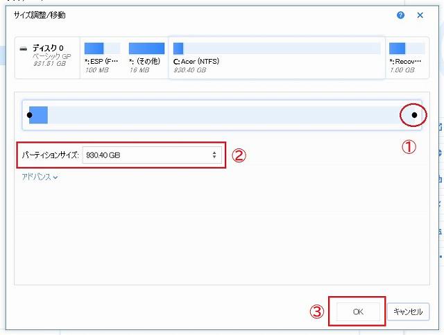Increase partition size with up arrow
The image size is (444, 335).
click(x=214, y=153)
